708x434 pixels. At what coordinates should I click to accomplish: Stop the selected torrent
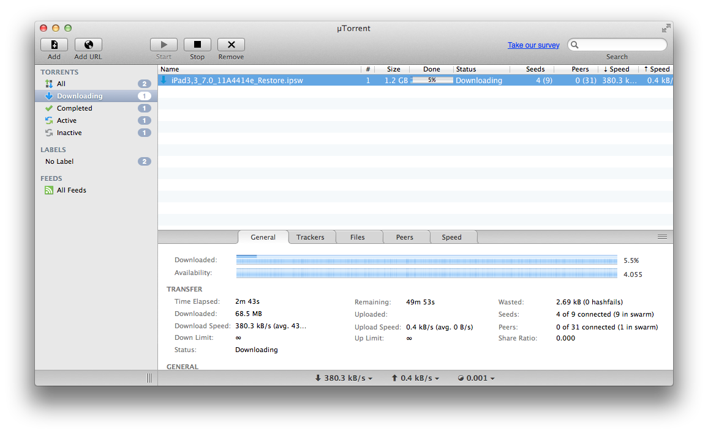tap(197, 45)
